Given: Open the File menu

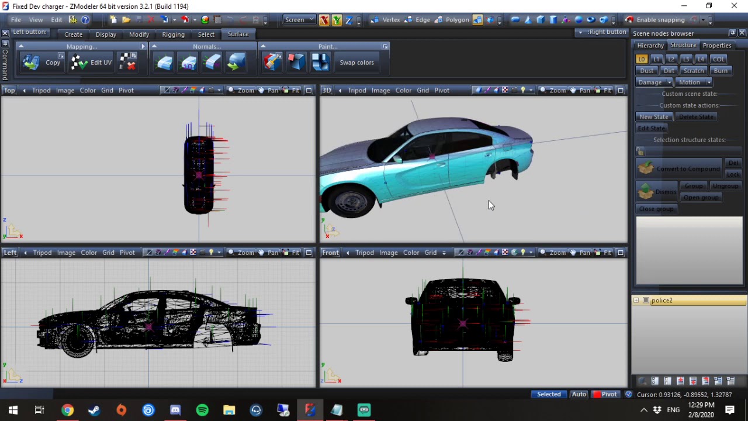Looking at the screenshot, I should [16, 20].
